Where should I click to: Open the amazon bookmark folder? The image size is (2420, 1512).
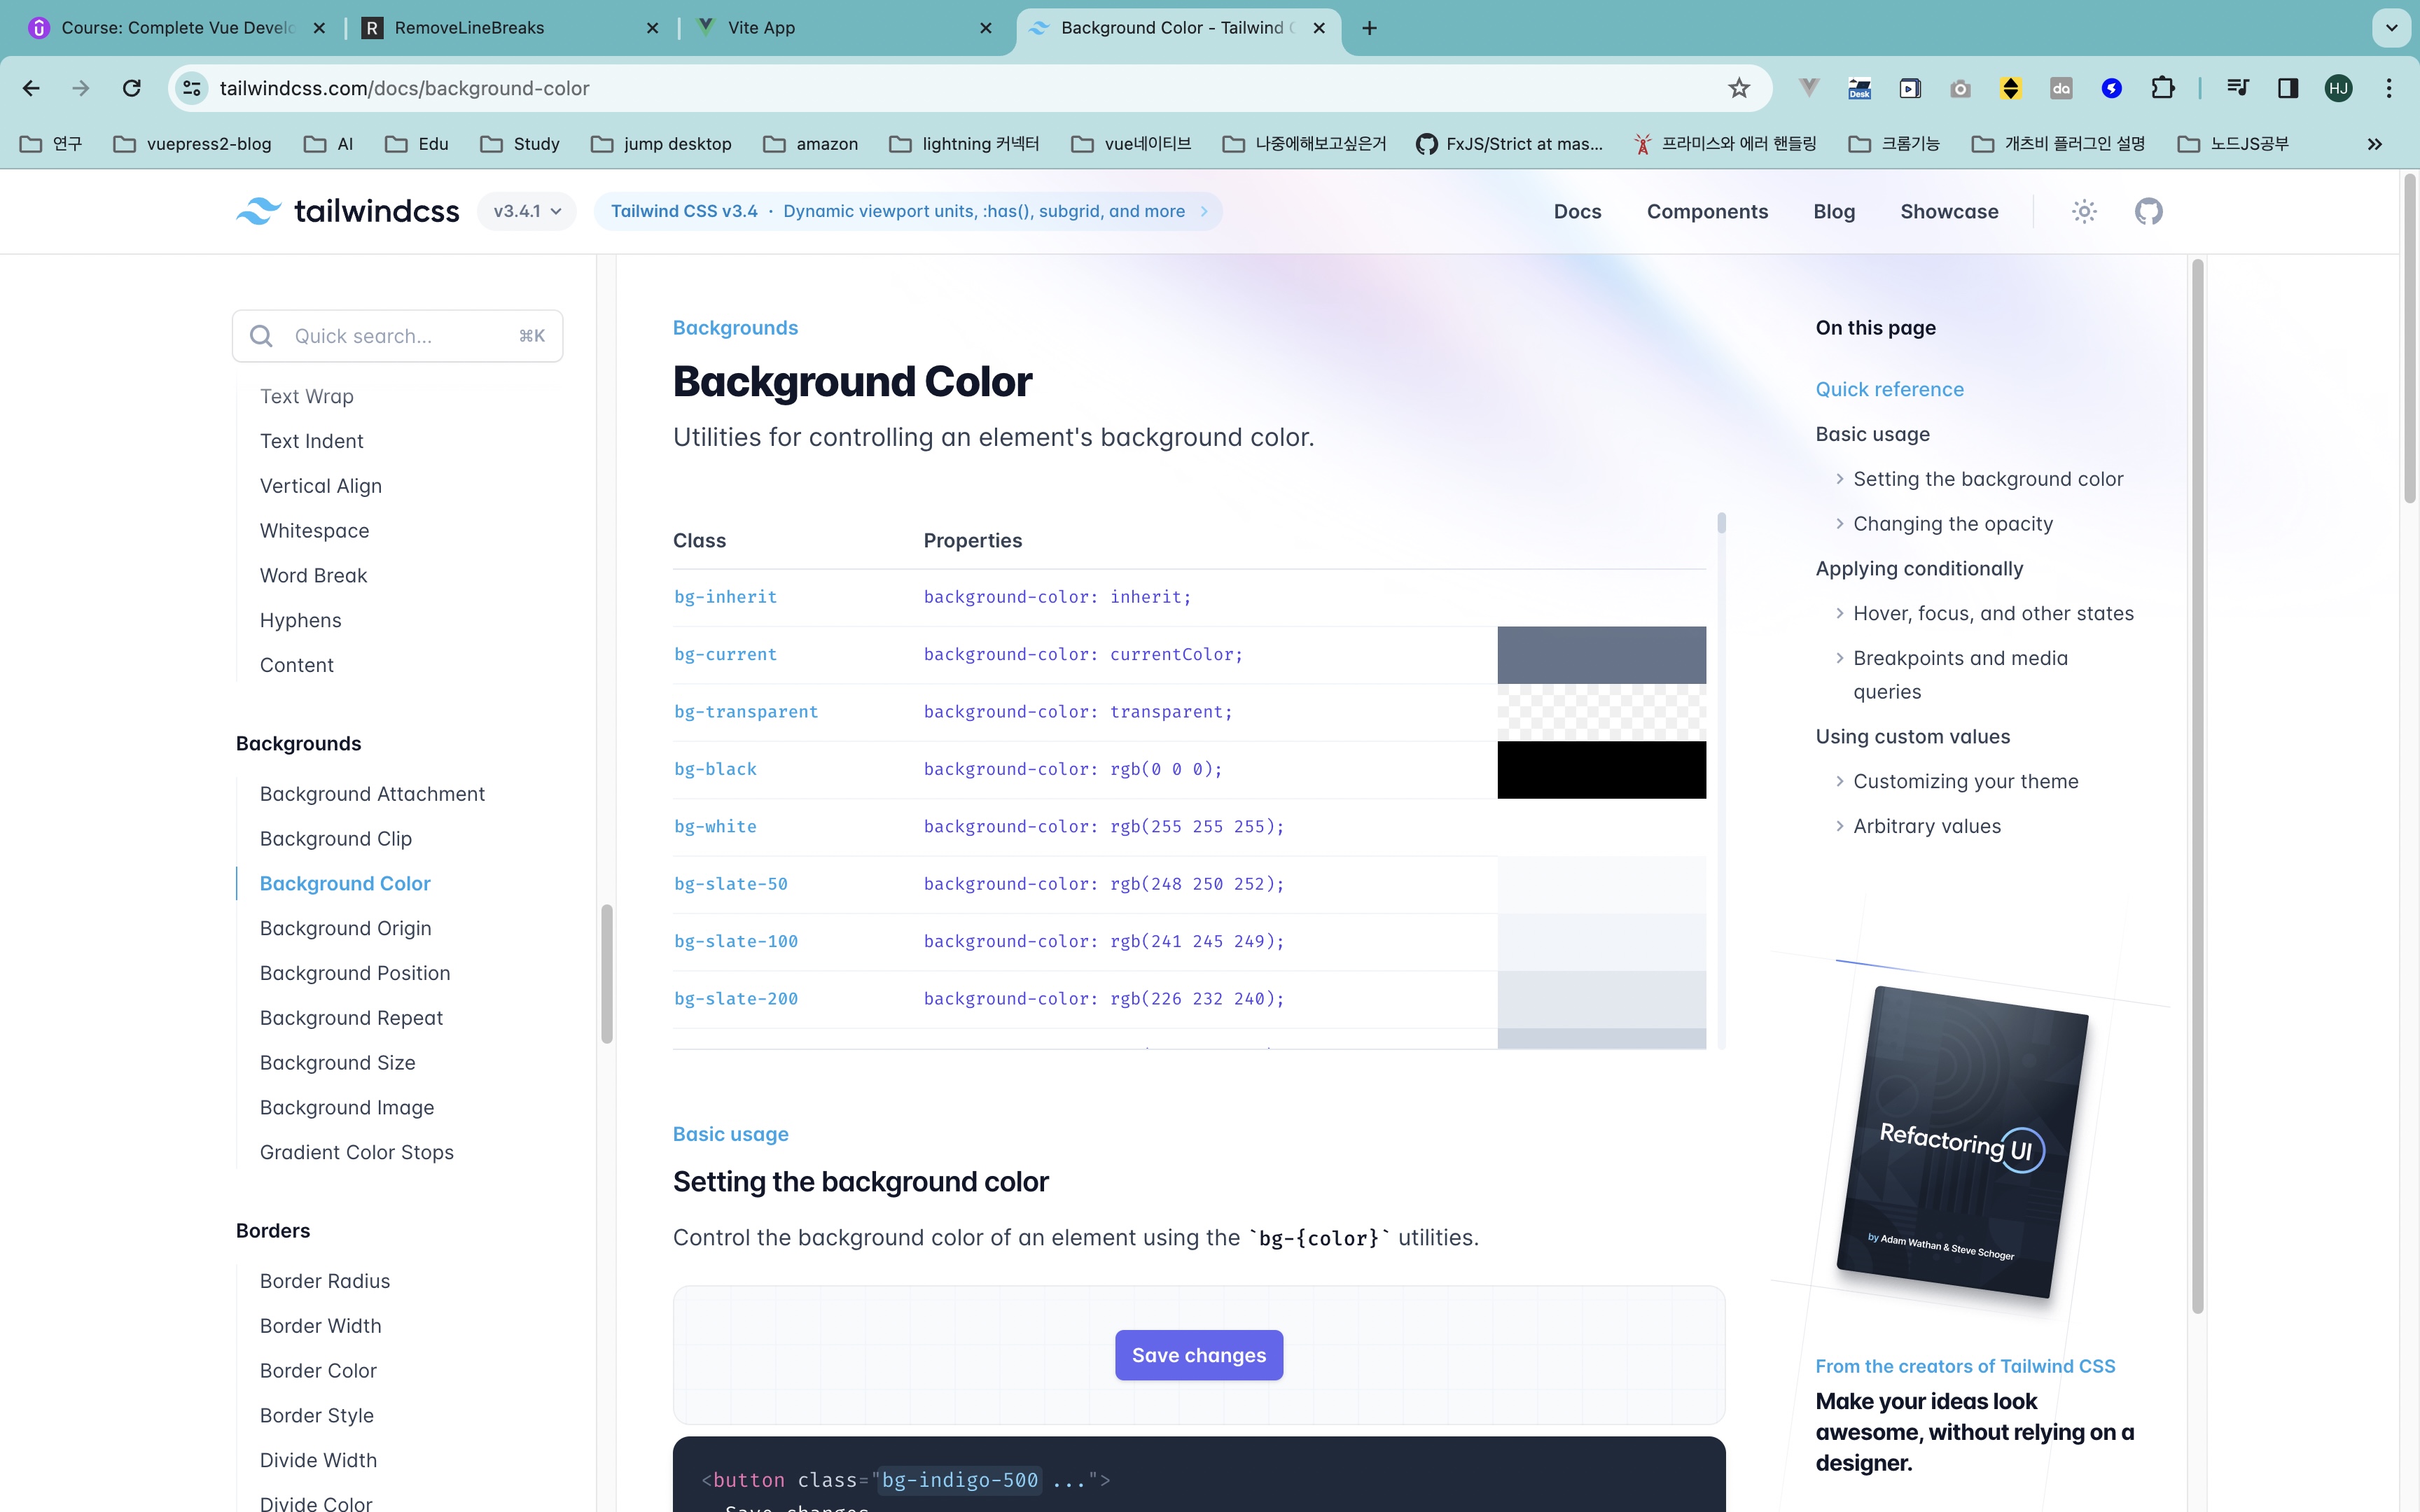point(811,144)
